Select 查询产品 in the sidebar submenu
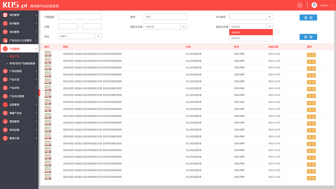The width and height of the screenshot is (336, 189). 14,56
